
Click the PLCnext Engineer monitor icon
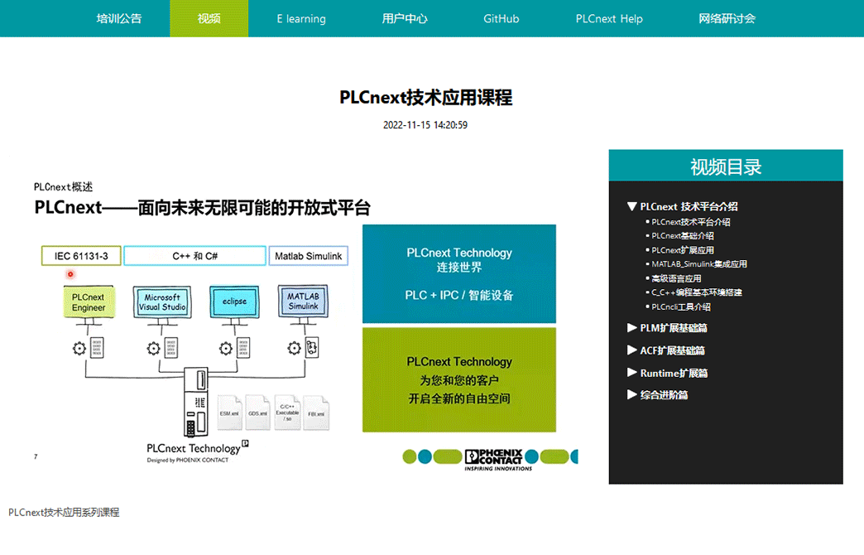pyautogui.click(x=89, y=302)
